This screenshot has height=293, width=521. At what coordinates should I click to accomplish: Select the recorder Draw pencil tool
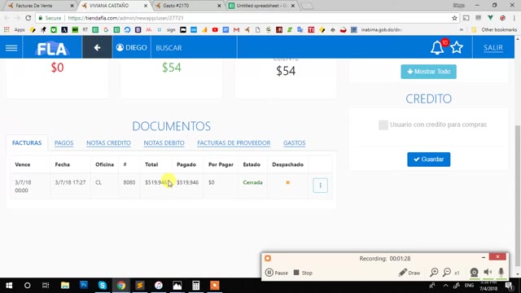click(409, 273)
